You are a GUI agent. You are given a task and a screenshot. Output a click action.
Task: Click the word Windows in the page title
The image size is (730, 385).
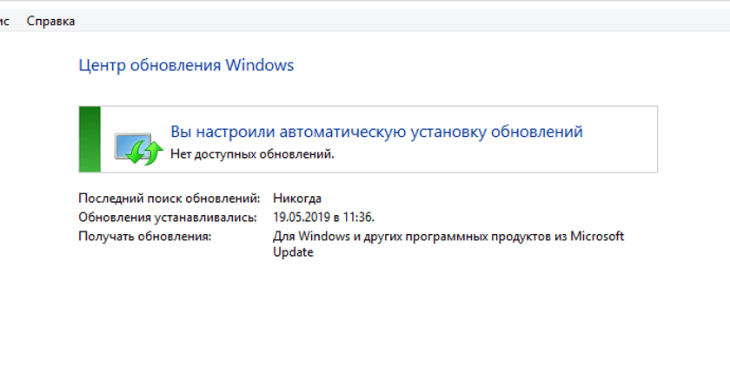pyautogui.click(x=260, y=65)
